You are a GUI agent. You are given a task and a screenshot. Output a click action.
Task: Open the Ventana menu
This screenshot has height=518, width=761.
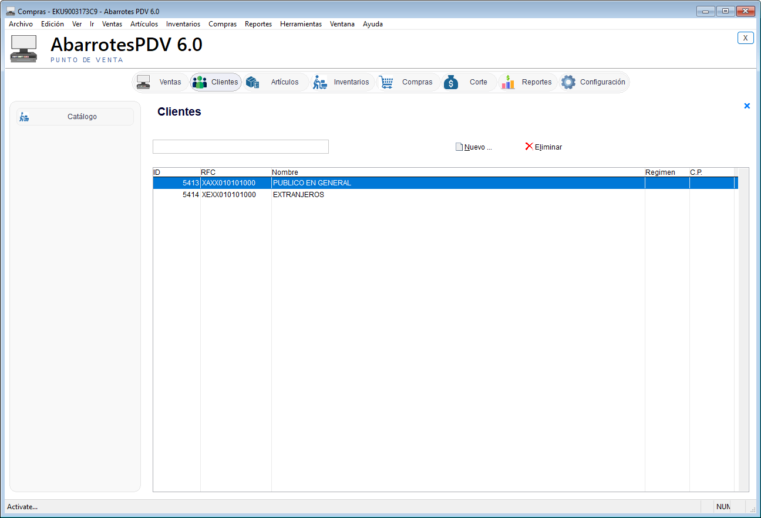[342, 24]
